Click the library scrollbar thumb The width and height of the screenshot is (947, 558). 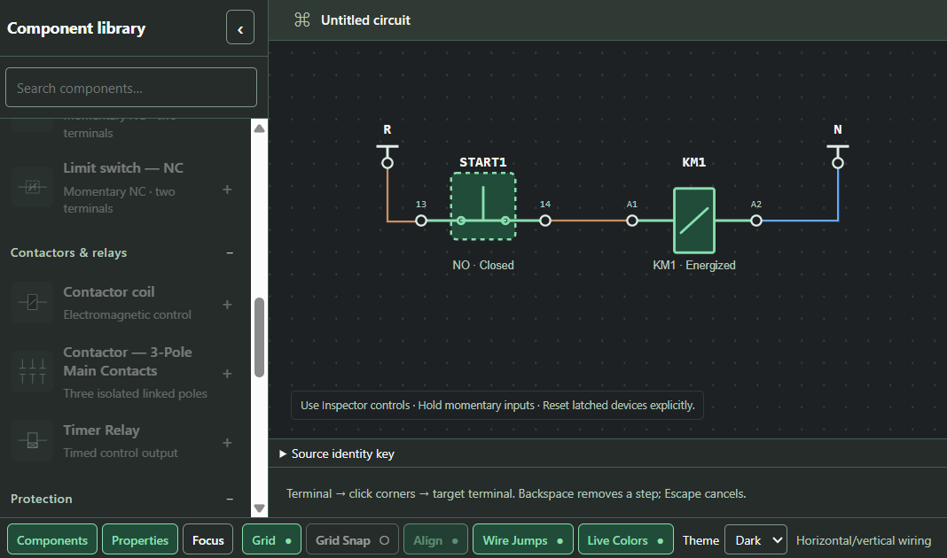(259, 337)
